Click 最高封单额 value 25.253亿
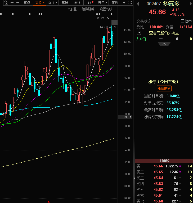Viewport: 193px width, 203px height. (x=174, y=110)
